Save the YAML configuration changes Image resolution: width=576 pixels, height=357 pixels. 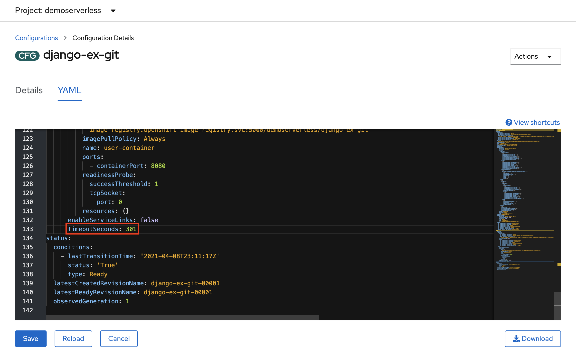coord(30,338)
